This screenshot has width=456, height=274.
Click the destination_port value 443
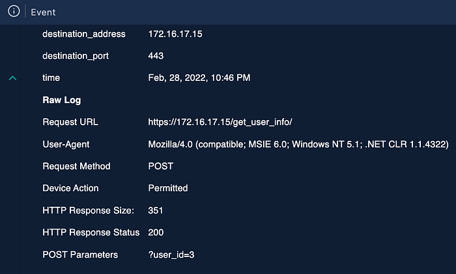click(x=156, y=56)
